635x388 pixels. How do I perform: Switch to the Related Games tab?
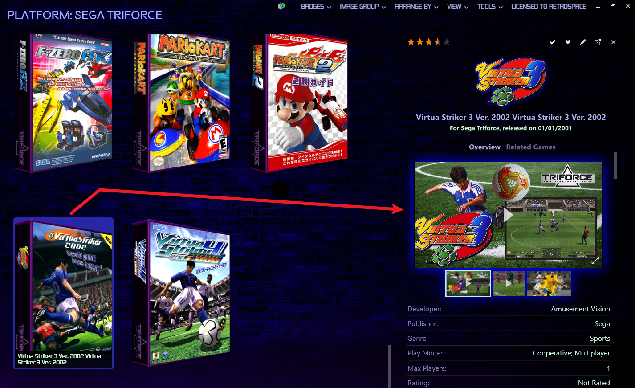[531, 147]
